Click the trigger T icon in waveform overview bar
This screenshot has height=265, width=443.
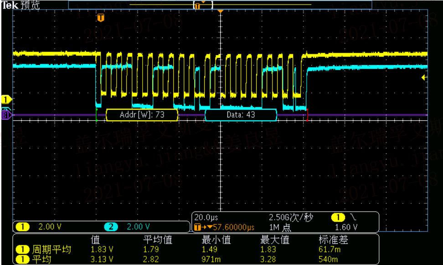click(x=197, y=6)
